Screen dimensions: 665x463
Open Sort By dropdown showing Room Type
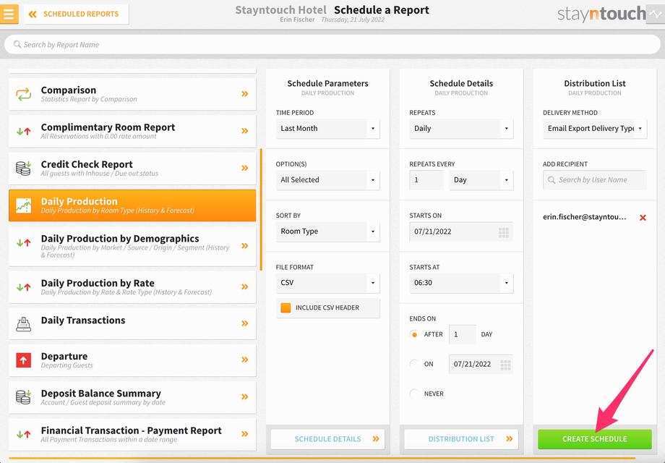click(x=328, y=231)
